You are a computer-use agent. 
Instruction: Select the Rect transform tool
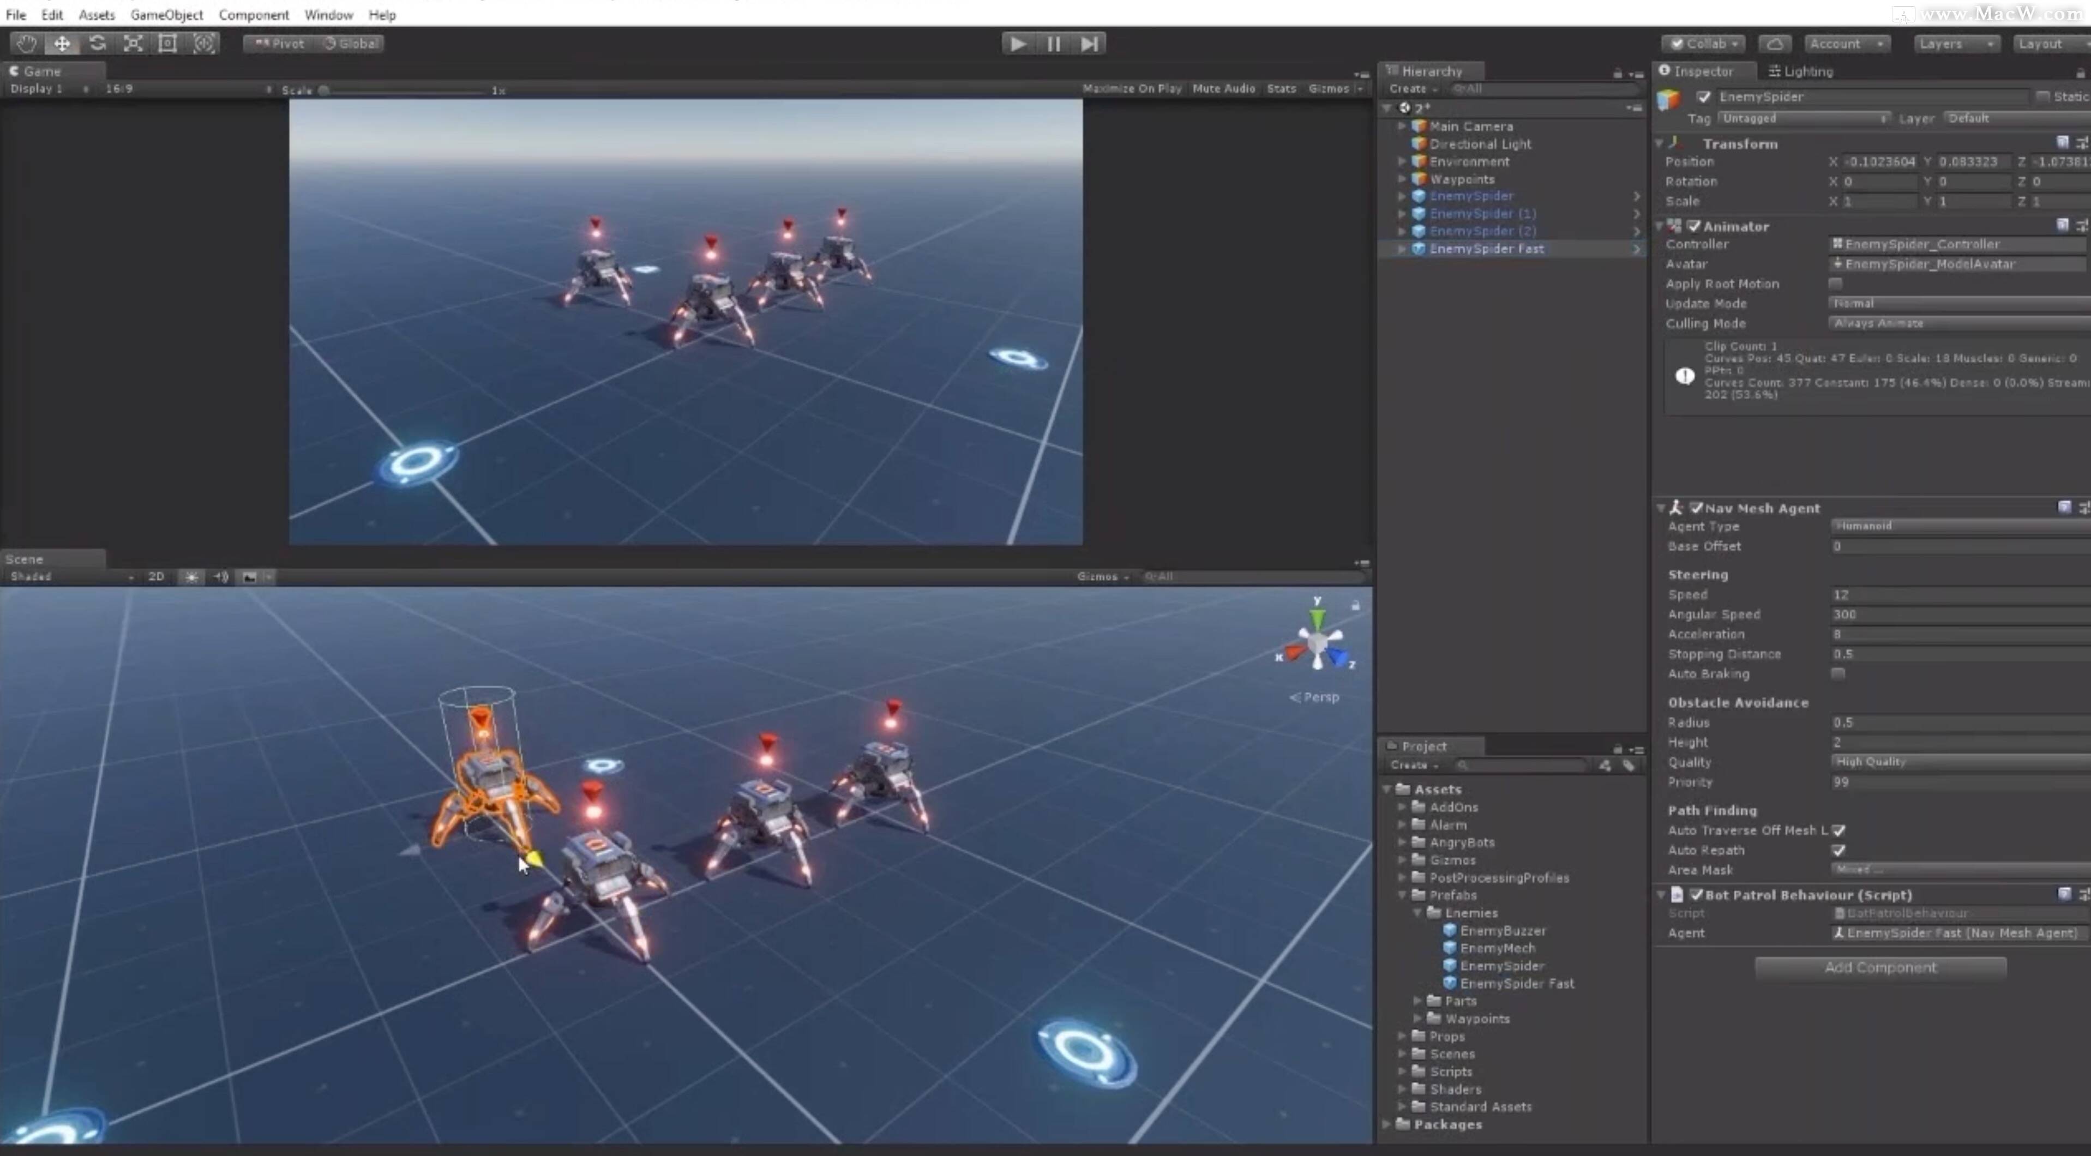click(x=168, y=44)
